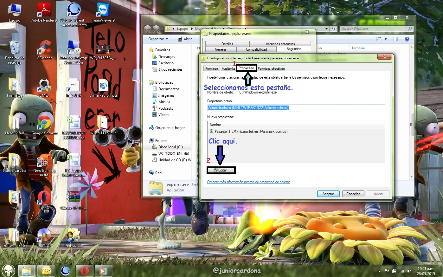Expand the view options dropdown arrow in Explorer
The width and height of the screenshot is (443, 277).
pos(385,39)
